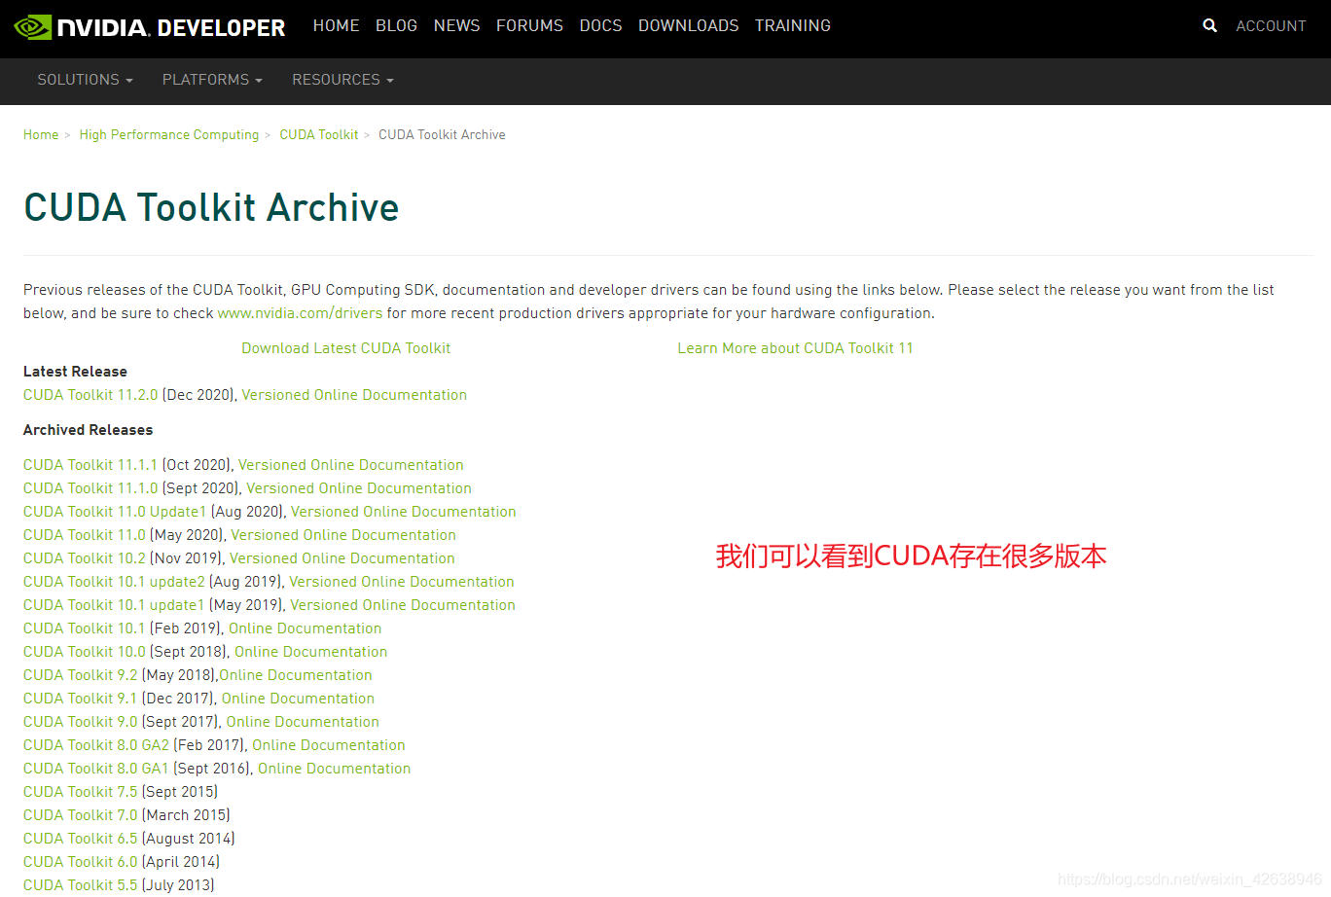Open Online Documentation for CUDA 9.1
This screenshot has height=897, width=1331.
pyautogui.click(x=298, y=699)
